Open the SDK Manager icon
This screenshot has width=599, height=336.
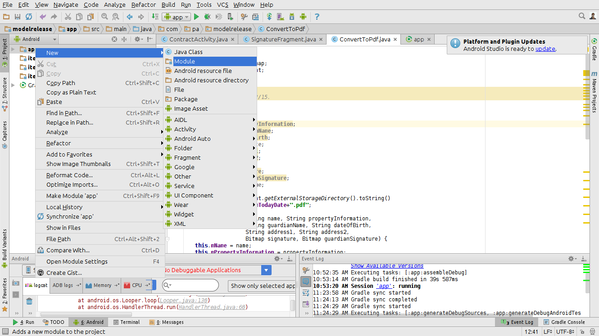292,17
